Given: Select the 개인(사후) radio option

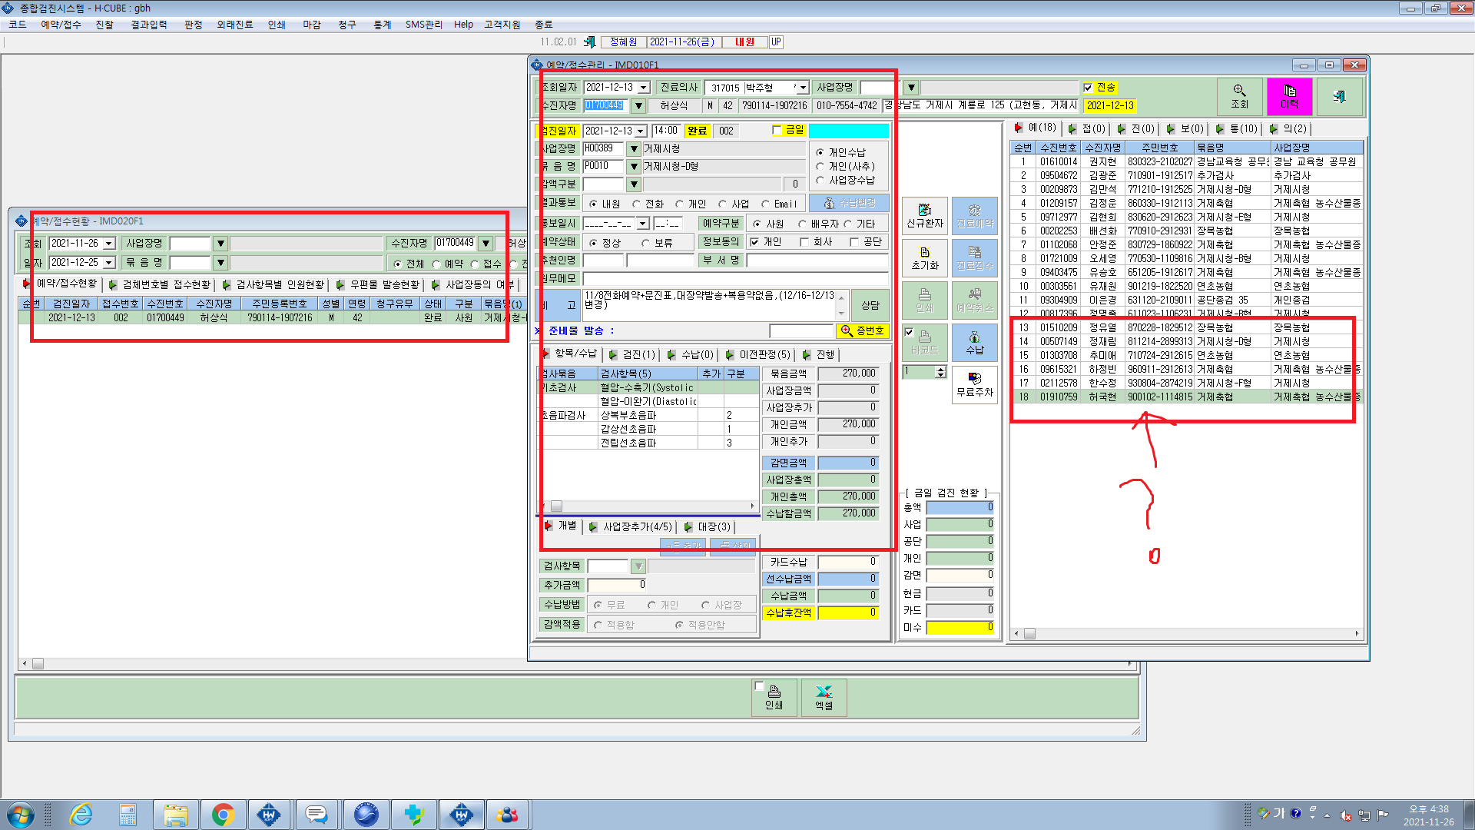Looking at the screenshot, I should pyautogui.click(x=820, y=166).
